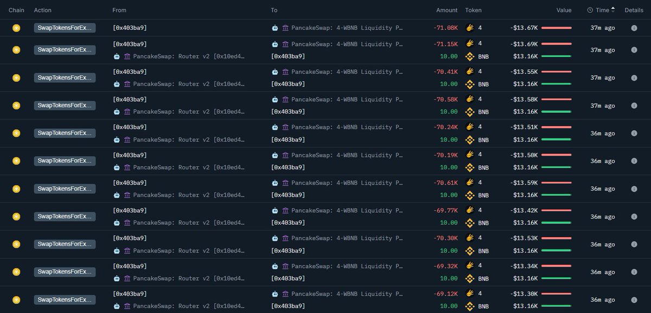Click BNB chain icon in -71.08K row
The height and width of the screenshot is (313, 651).
click(16, 28)
